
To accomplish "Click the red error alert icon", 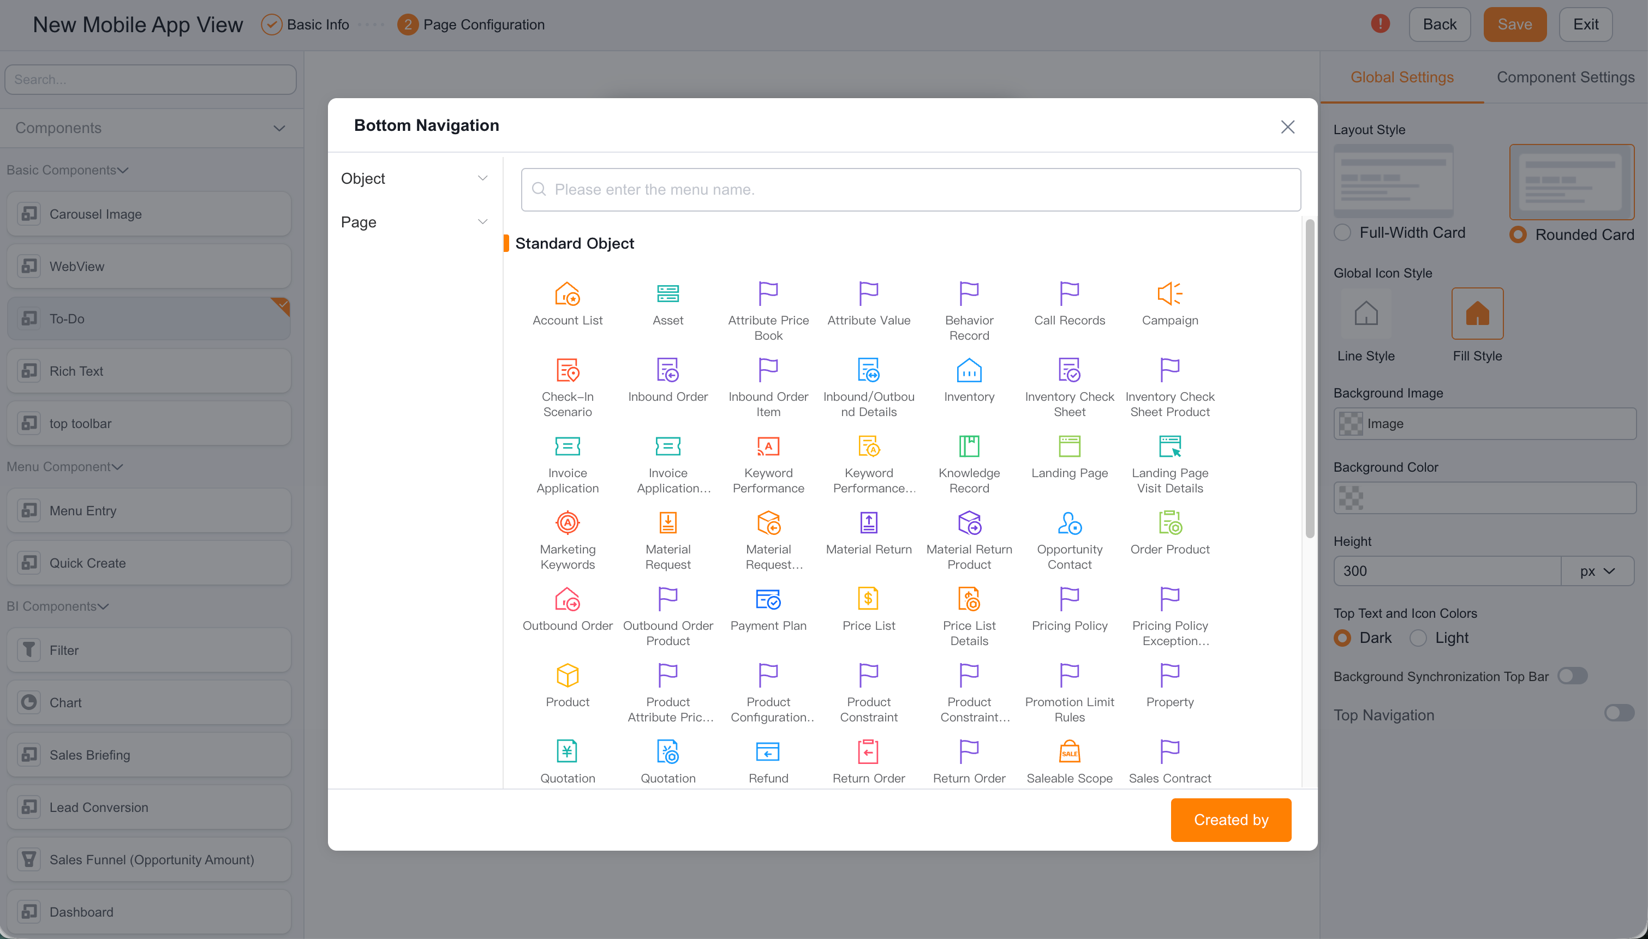I will (1380, 24).
